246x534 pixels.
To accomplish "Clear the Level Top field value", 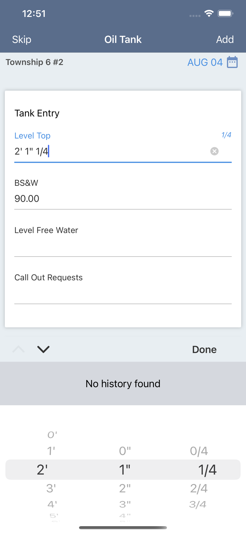I will point(214,151).
